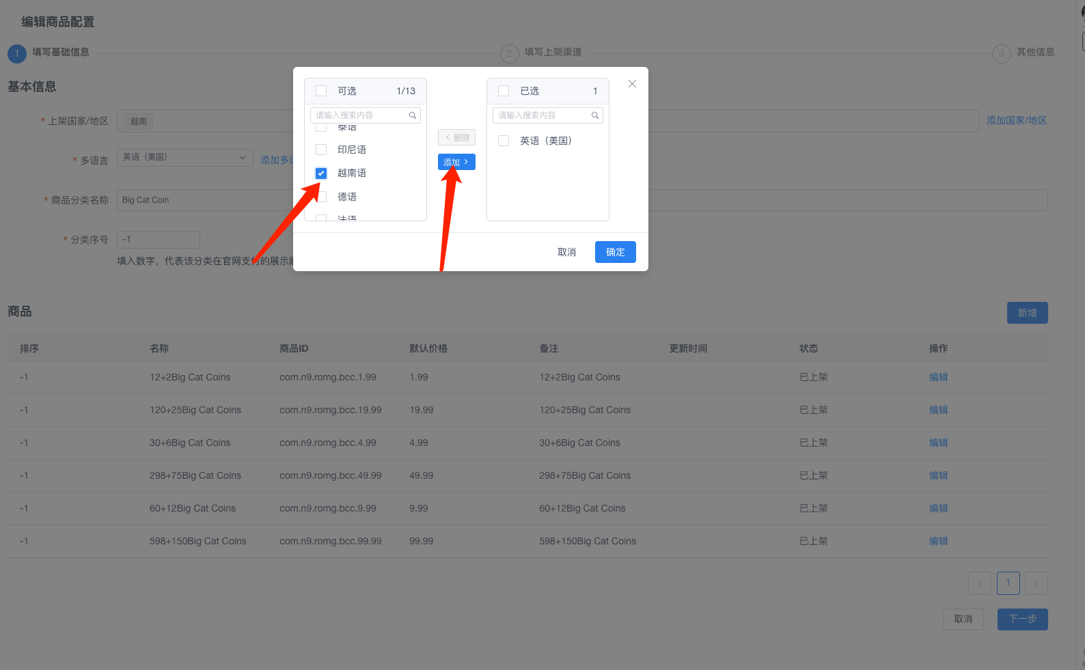Click the 商品ID column header

tap(294, 348)
